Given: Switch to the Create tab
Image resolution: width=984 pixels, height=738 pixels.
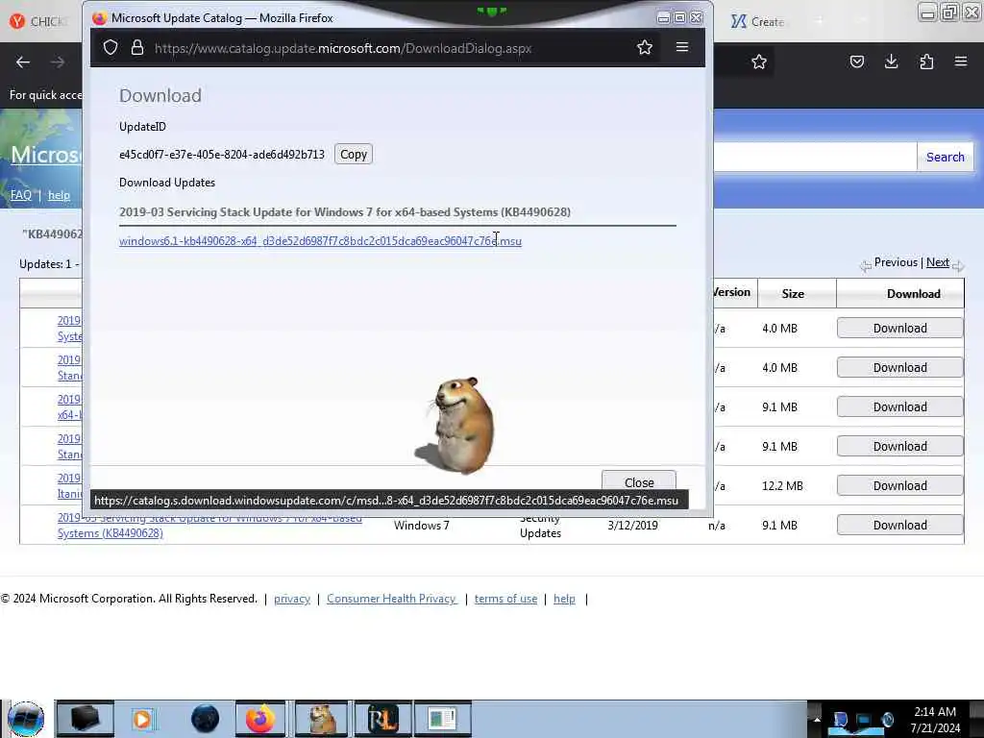Looking at the screenshot, I should [758, 22].
